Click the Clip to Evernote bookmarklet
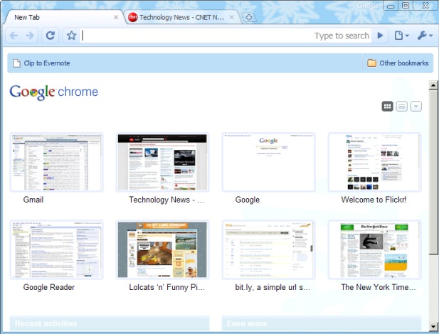 tap(41, 63)
